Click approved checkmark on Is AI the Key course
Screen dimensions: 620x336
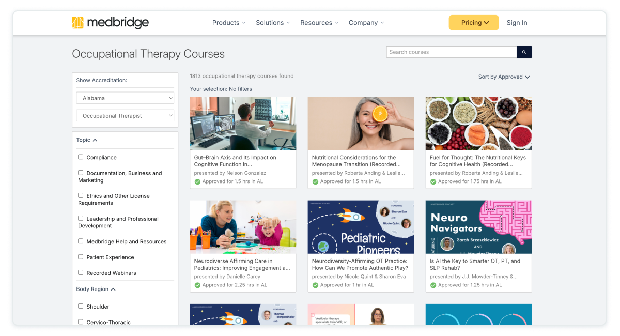click(433, 285)
